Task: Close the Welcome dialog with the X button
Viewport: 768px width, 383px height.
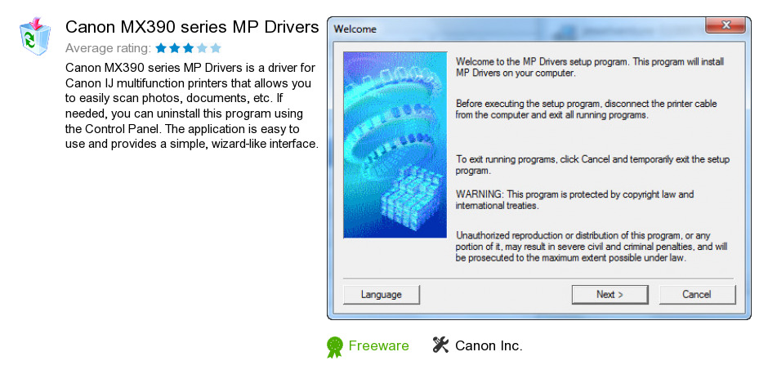Action: 726,25
